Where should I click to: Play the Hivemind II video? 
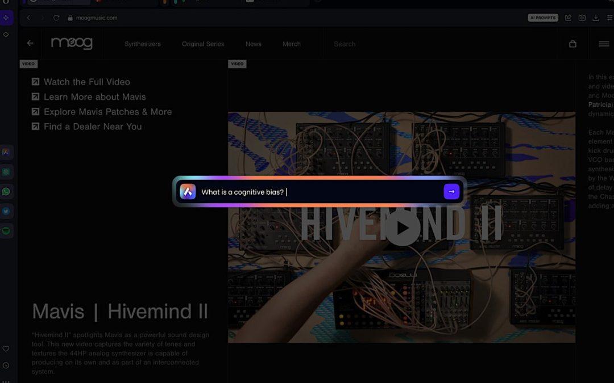[402, 228]
